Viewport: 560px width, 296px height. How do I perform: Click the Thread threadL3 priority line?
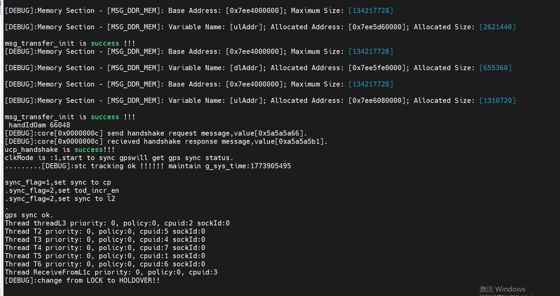(117, 223)
